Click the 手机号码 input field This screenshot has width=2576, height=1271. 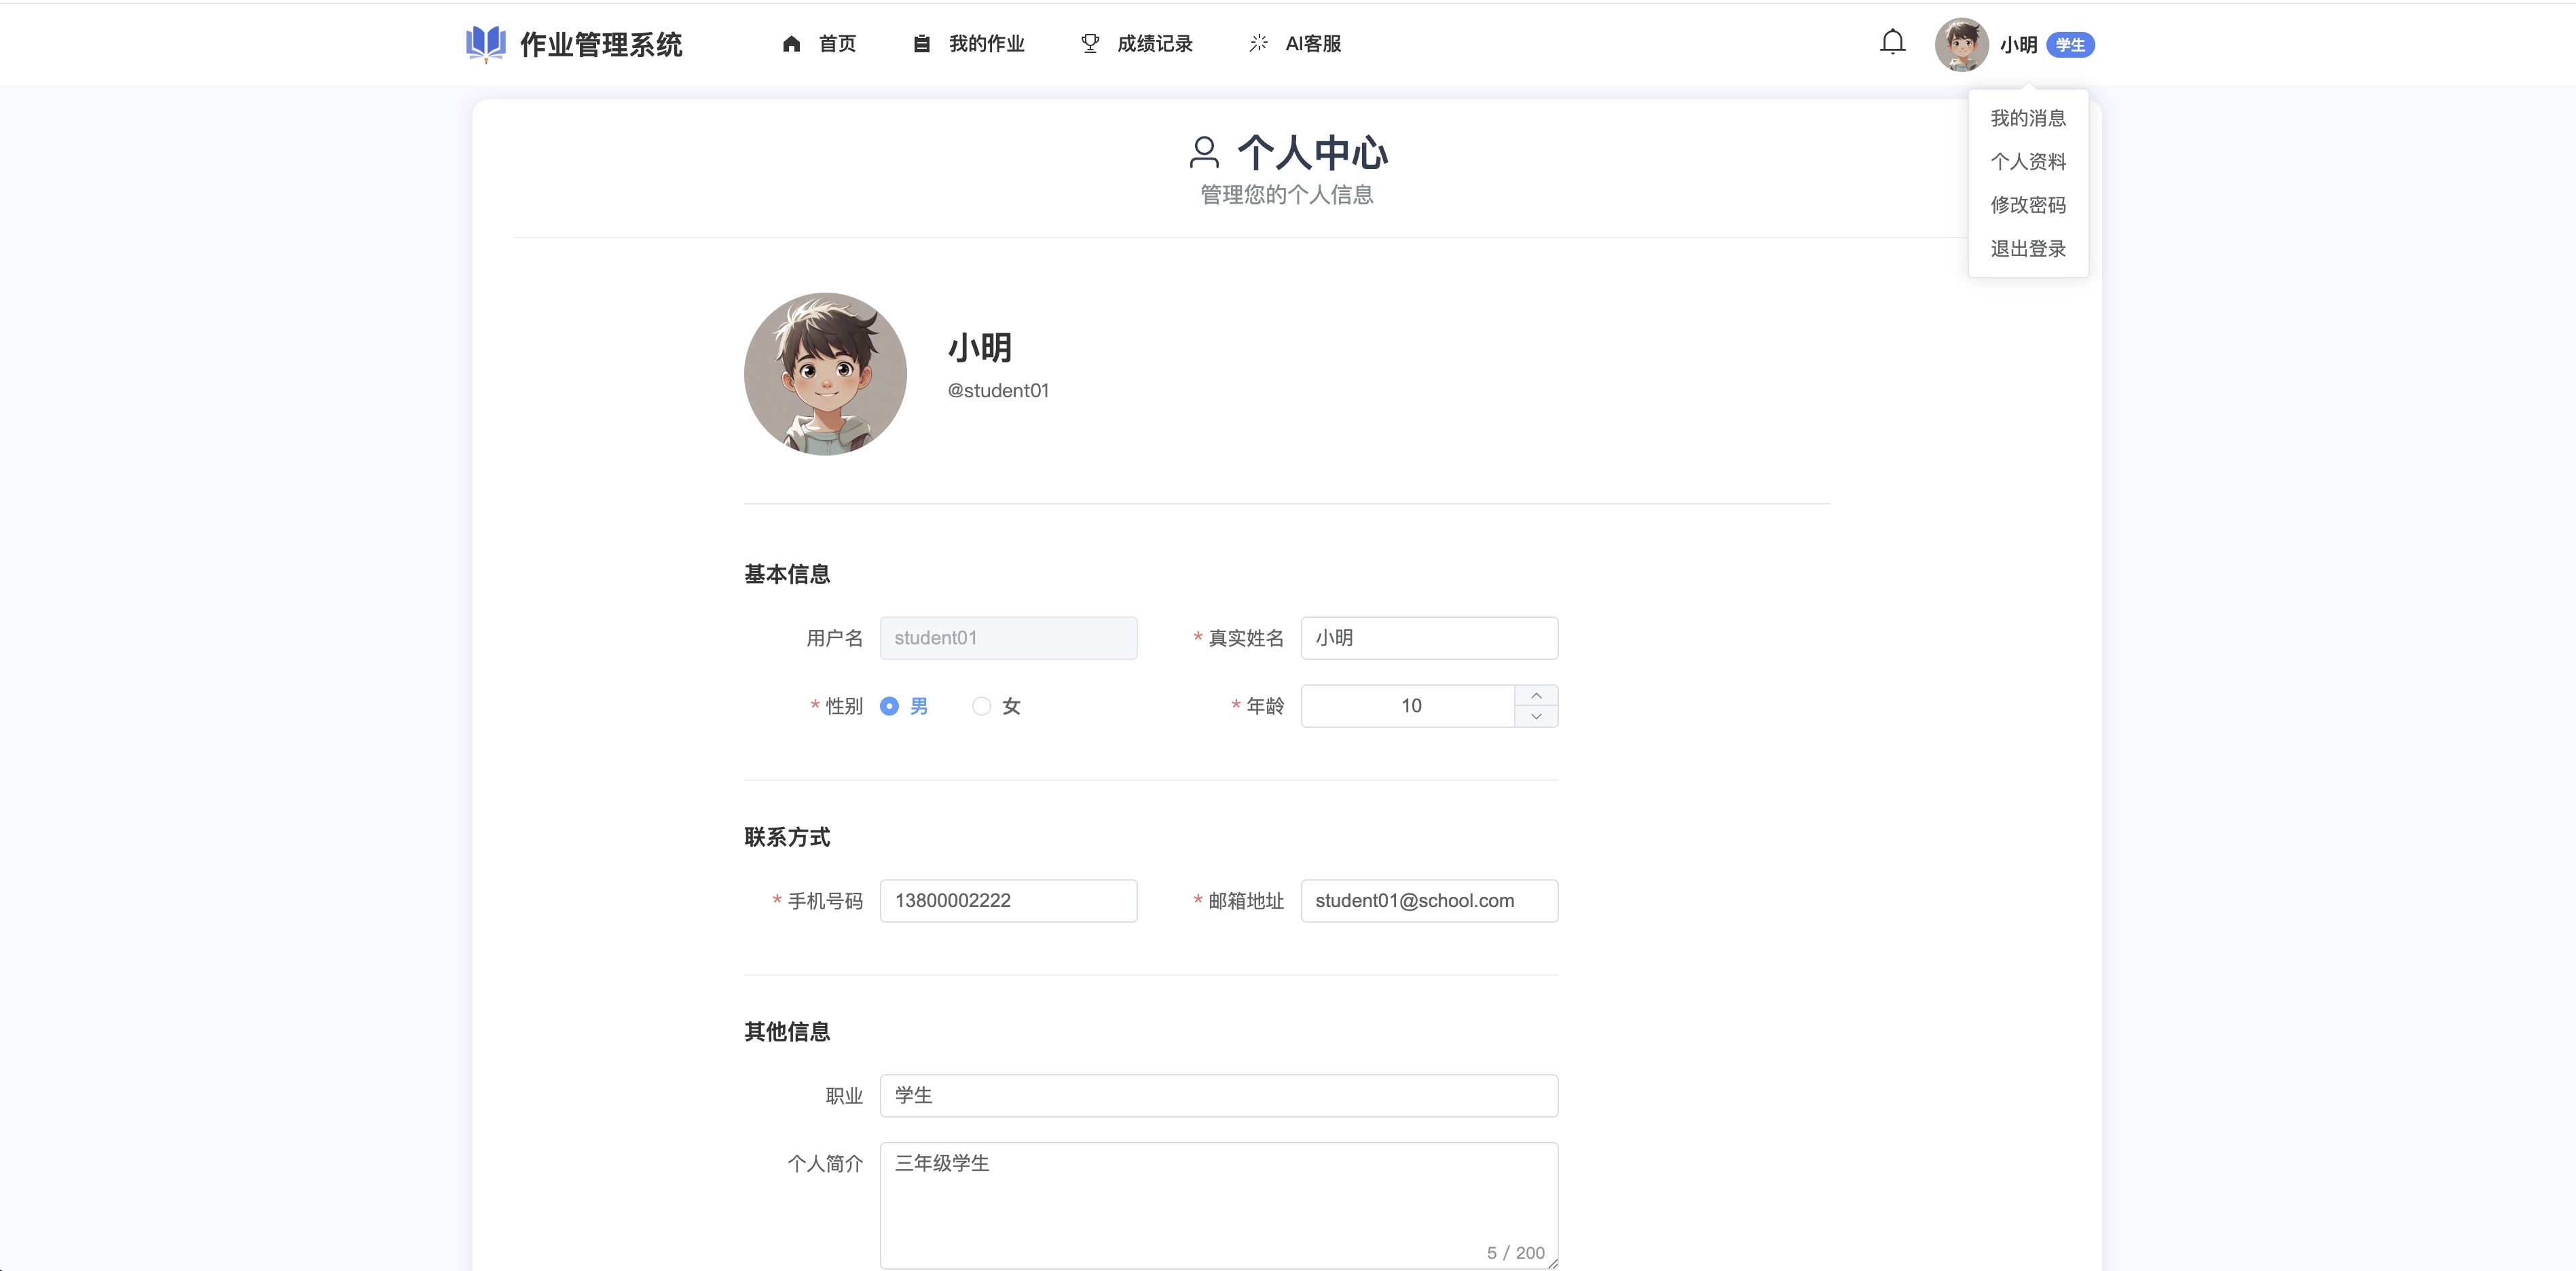(x=1008, y=901)
